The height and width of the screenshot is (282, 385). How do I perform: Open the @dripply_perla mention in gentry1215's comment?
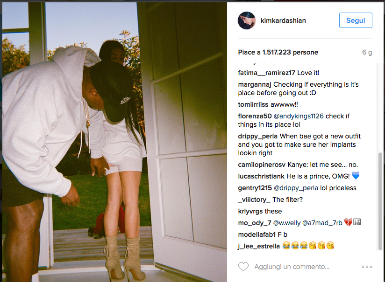point(296,188)
